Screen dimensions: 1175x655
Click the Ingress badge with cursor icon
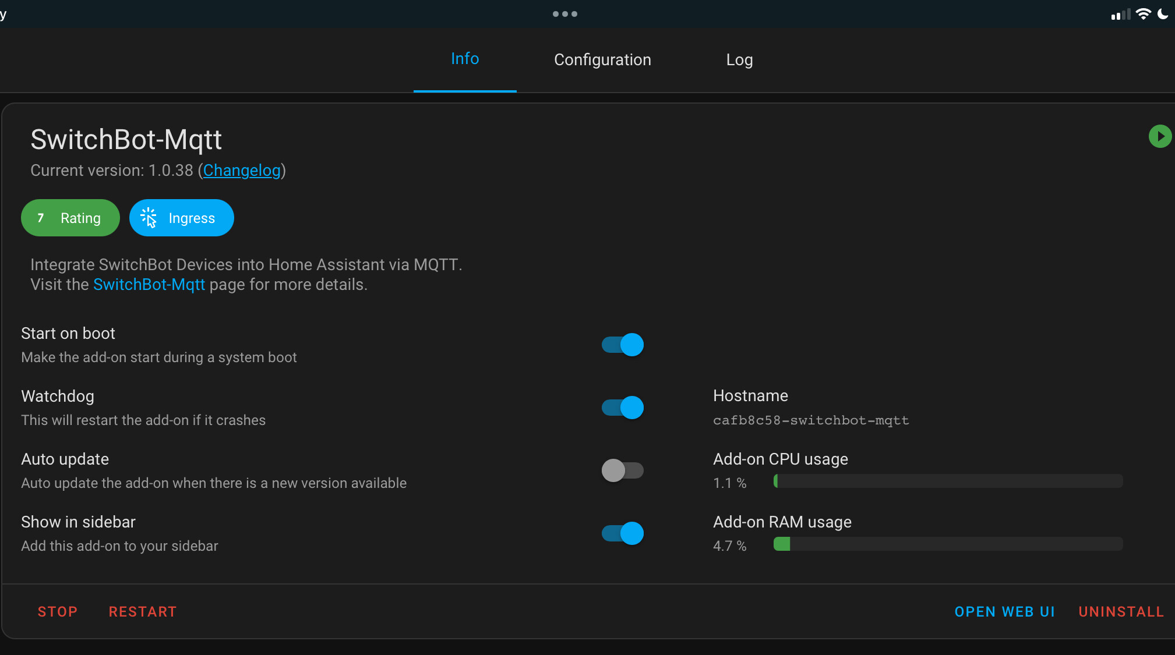tap(181, 218)
